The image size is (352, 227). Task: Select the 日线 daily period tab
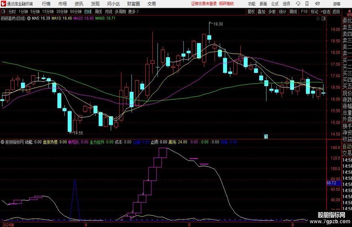(x=88, y=12)
